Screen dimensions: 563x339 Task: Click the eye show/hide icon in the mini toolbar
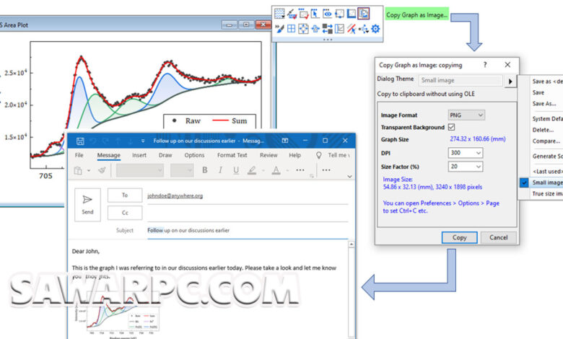click(x=327, y=14)
